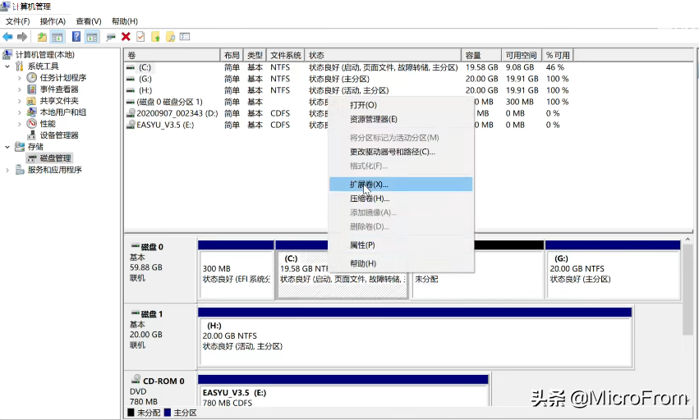Collapse the 系统工具 tree node

(x=7, y=66)
